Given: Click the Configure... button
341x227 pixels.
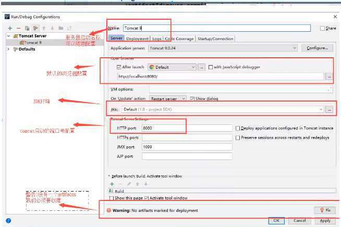Looking at the screenshot, I should pyautogui.click(x=317, y=48).
